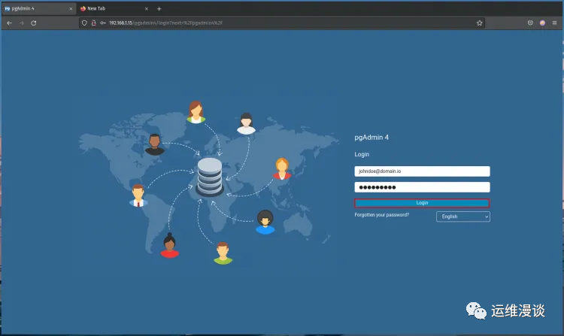Click the blue Login button
The width and height of the screenshot is (564, 336).
pos(422,203)
